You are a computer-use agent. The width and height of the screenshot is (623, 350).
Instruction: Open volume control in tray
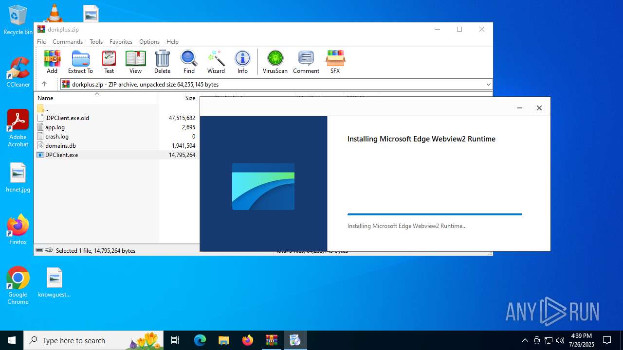(560, 340)
